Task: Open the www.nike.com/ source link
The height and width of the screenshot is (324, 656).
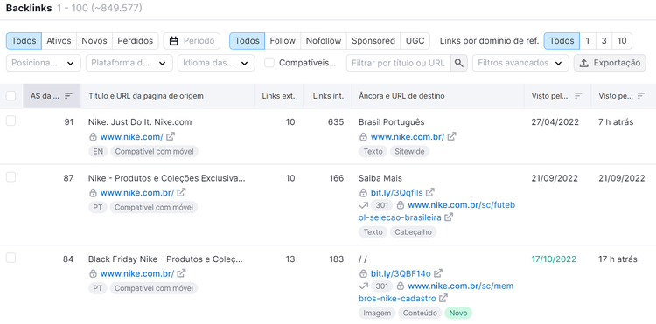Action: tap(132, 136)
